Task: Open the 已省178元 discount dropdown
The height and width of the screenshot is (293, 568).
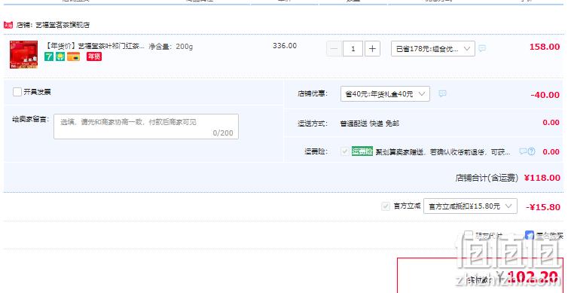Action: [x=433, y=49]
